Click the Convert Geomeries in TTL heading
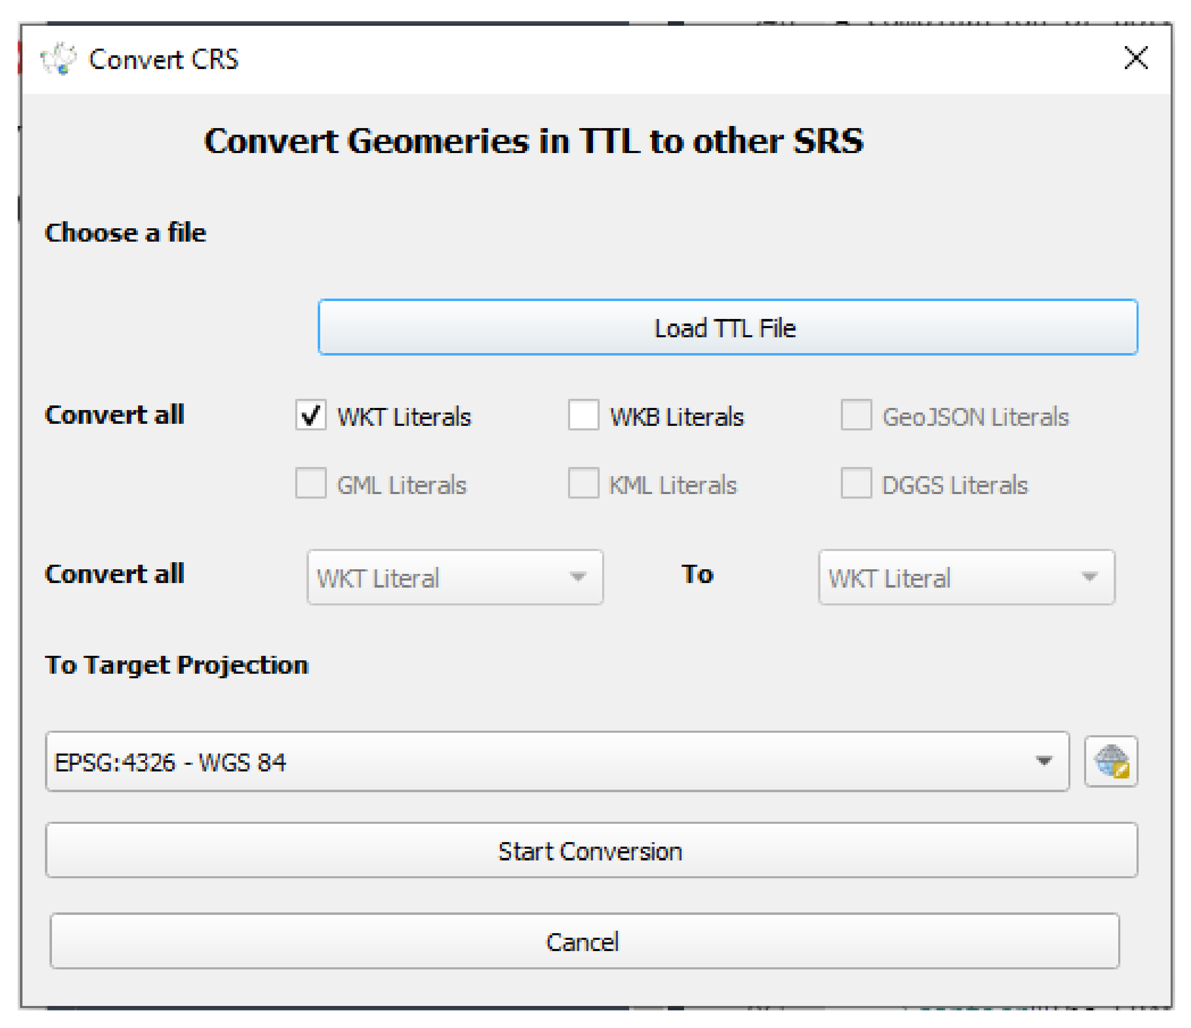The image size is (1191, 1028). pyautogui.click(x=534, y=141)
